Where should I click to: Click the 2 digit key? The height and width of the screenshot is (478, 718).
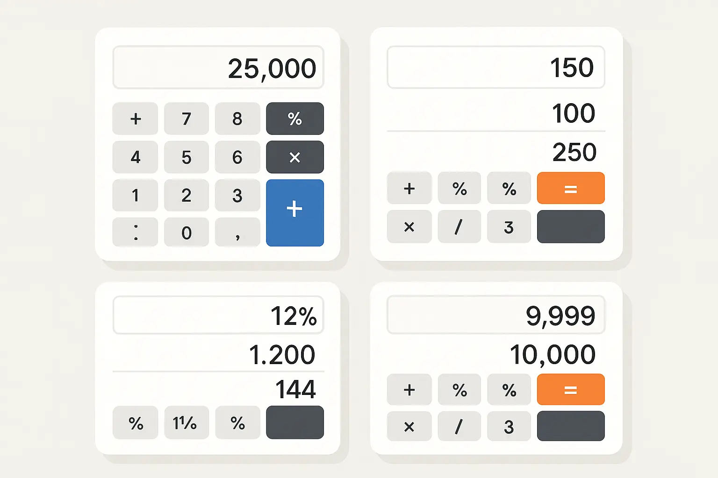point(186,195)
